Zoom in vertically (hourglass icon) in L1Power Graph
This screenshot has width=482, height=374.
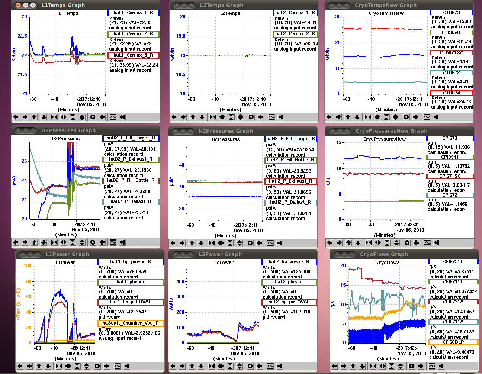77,366
